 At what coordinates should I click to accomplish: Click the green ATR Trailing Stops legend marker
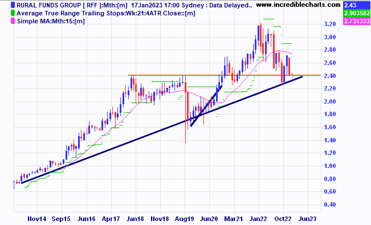click(x=13, y=13)
